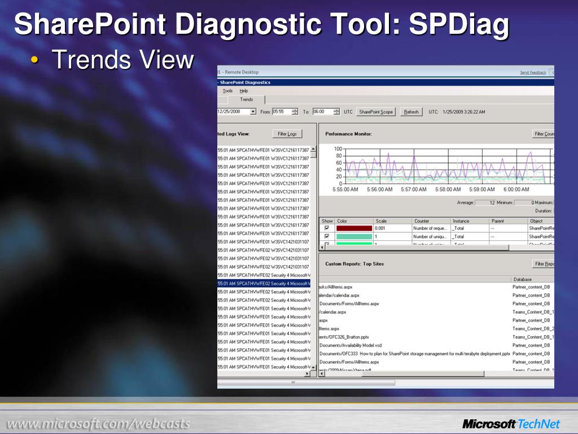
Task: Click the counter table scroll-left arrow
Action: point(322,248)
